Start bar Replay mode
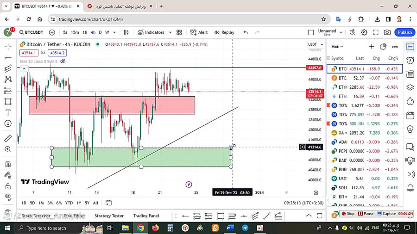The width and height of the screenshot is (417, 234). pos(224,32)
